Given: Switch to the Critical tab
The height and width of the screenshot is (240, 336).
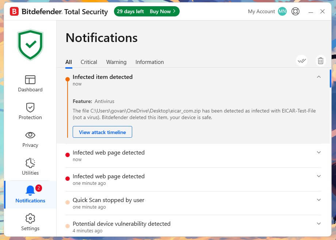Looking at the screenshot, I should pos(89,62).
